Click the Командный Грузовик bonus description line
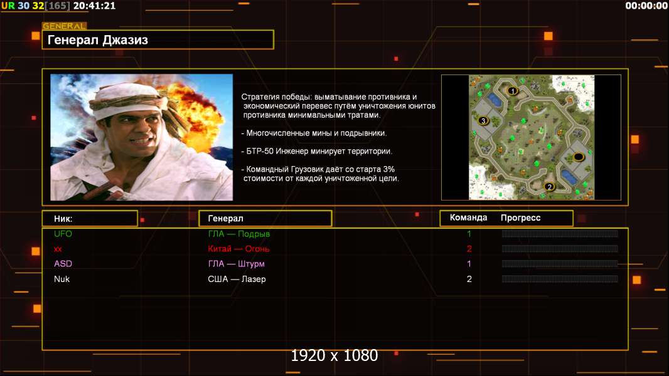Screen dimensions: 669x376 320,174
